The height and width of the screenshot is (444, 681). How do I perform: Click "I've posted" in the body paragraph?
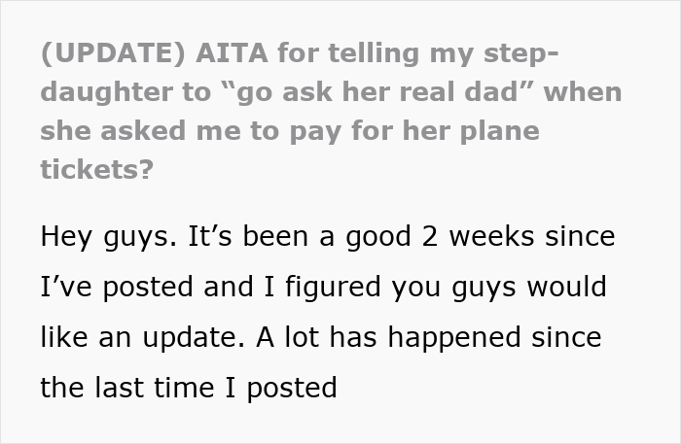pyautogui.click(x=115, y=288)
